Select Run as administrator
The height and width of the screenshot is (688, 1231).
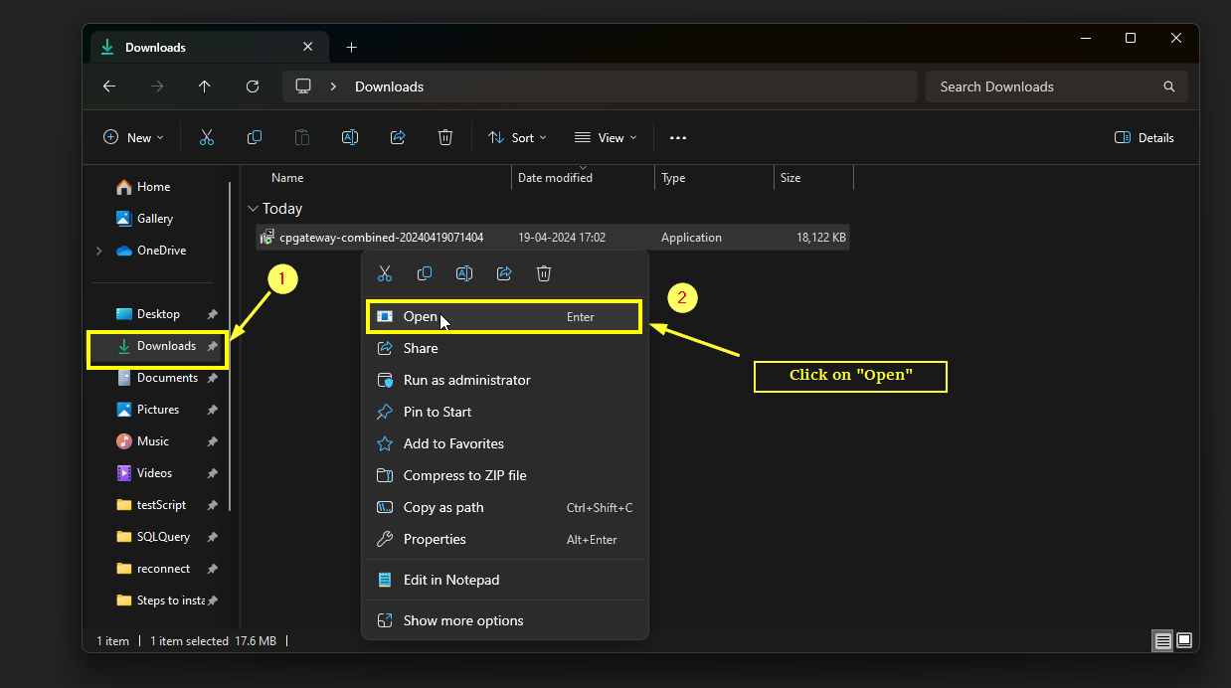click(x=505, y=380)
